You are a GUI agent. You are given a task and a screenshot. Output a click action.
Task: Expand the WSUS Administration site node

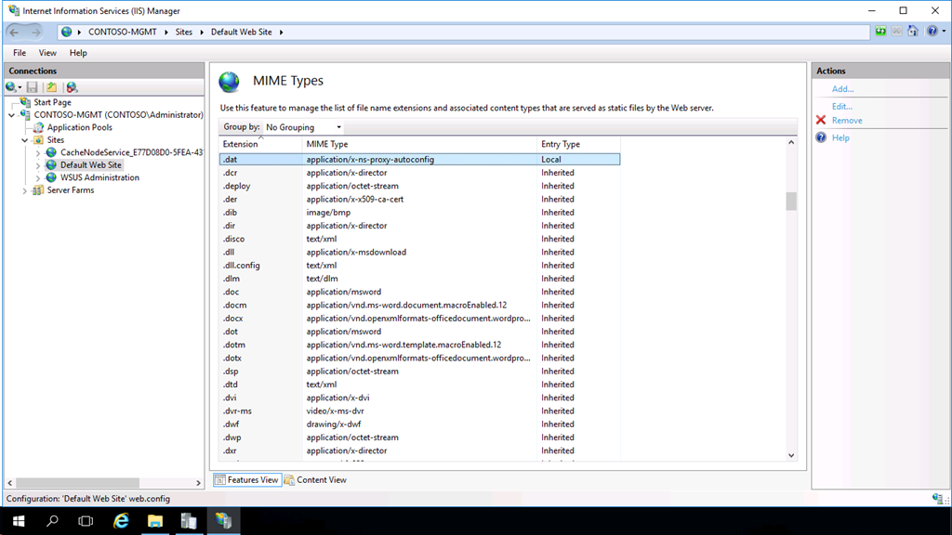pos(38,177)
